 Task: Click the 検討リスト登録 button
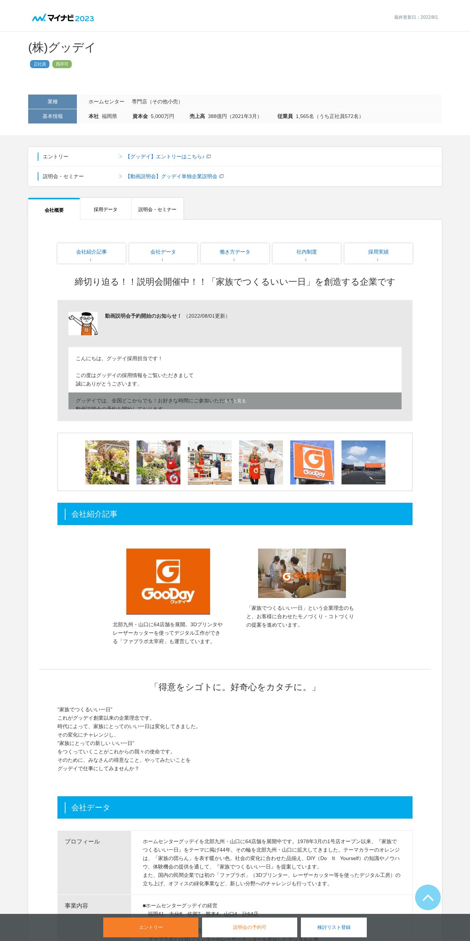(x=334, y=927)
